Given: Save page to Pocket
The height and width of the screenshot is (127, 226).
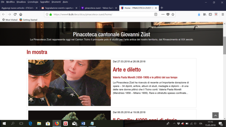Looking at the screenshot, I should 168,15.
